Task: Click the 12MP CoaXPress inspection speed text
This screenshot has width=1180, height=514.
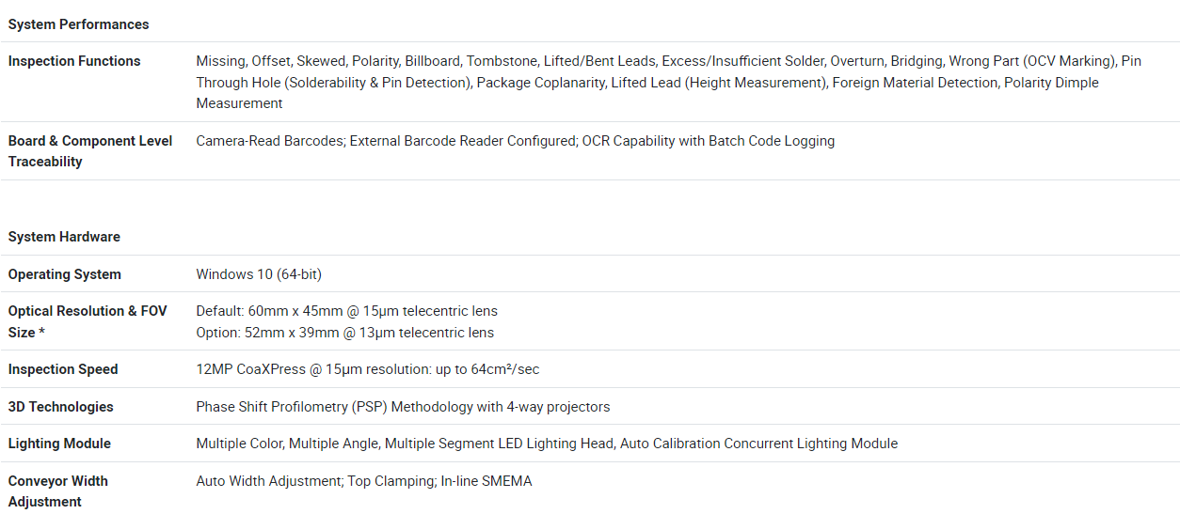Action: 367,369
